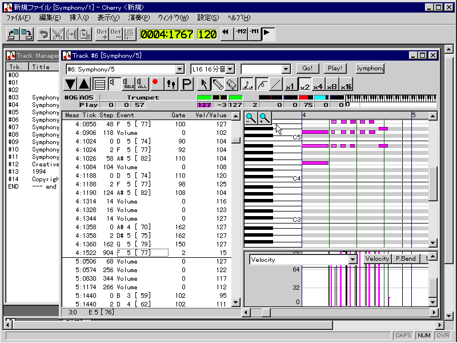Click the align icon after Oct-
This screenshot has height=343, width=457.
tap(130, 34)
